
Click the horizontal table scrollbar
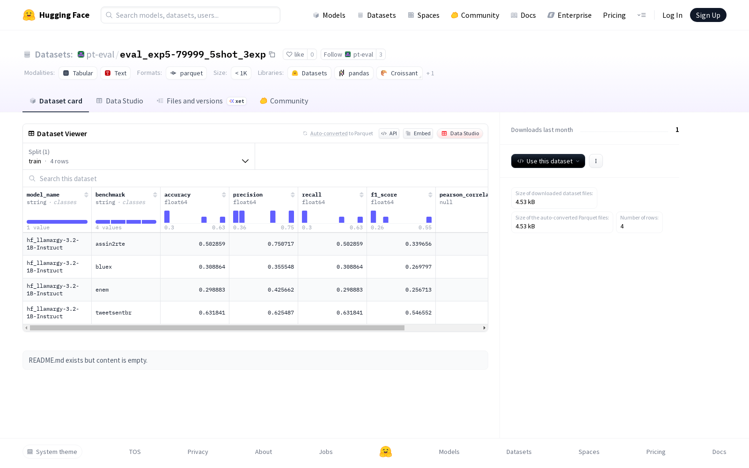click(217, 328)
